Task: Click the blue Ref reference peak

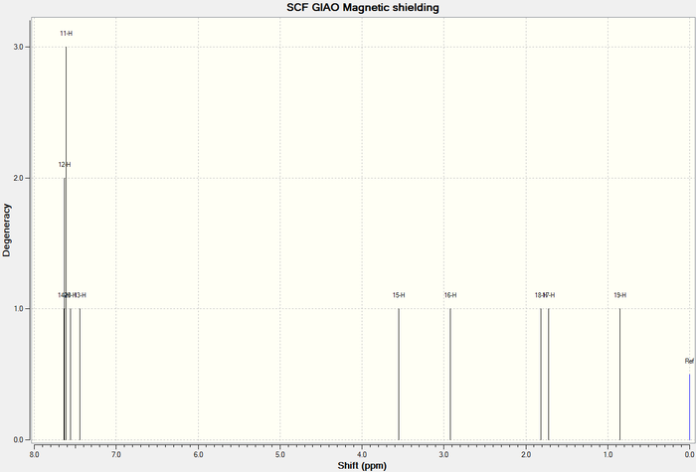Action: click(689, 406)
